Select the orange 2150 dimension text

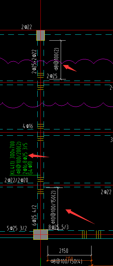click(x=69, y=258)
